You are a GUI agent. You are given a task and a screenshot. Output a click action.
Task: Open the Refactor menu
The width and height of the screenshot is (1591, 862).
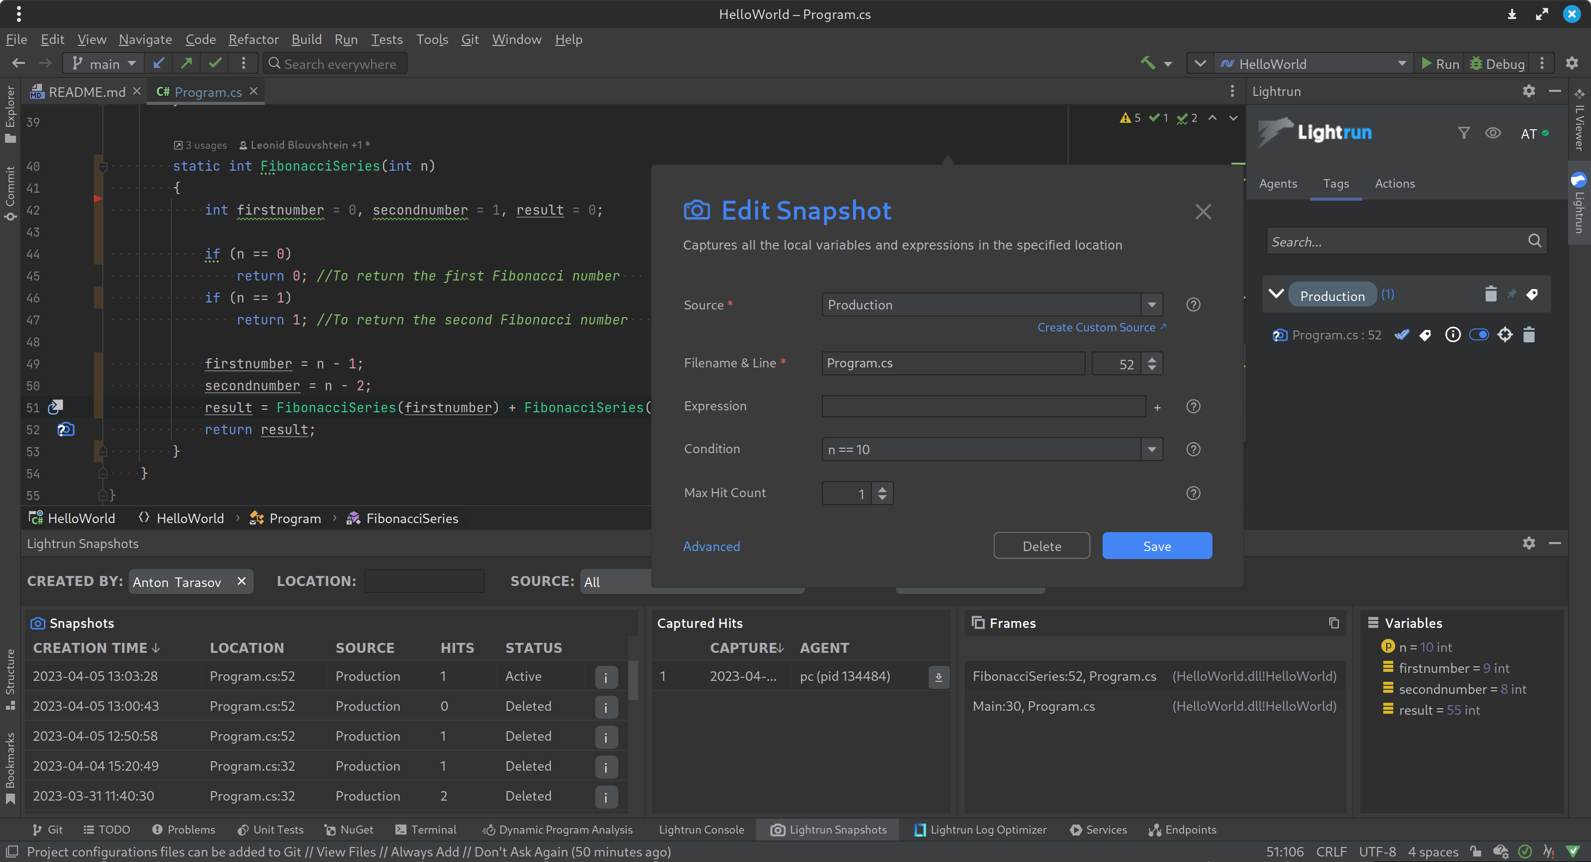click(x=253, y=39)
